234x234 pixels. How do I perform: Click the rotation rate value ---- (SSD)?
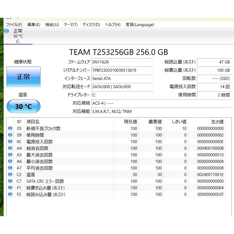214,78
